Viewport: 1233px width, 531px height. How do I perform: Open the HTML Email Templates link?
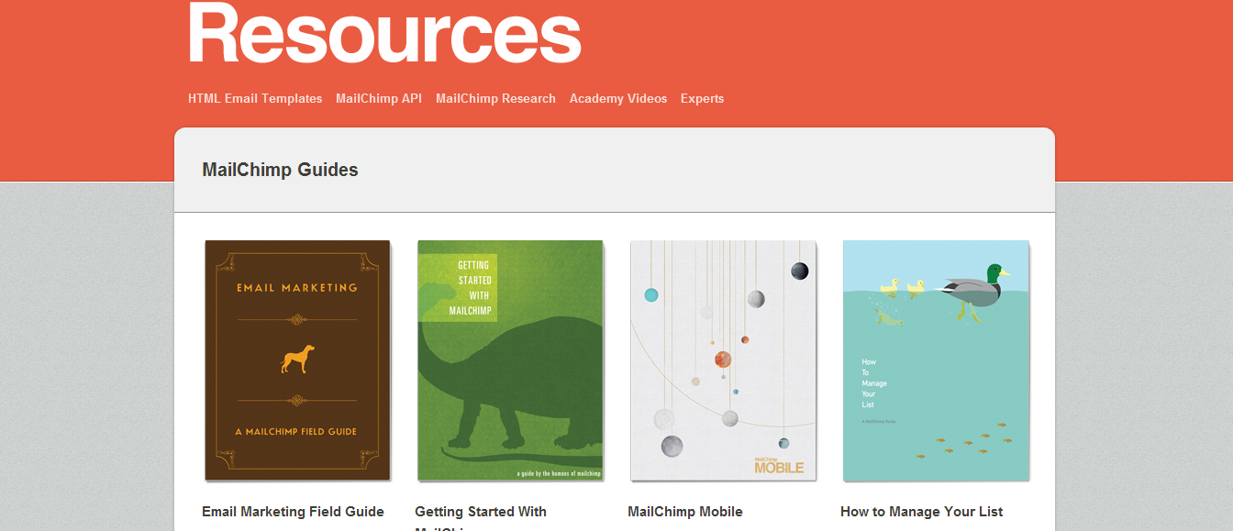point(255,98)
